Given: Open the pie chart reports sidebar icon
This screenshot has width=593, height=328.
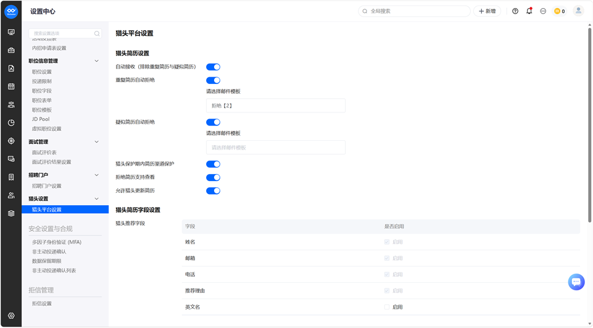Looking at the screenshot, I should pyautogui.click(x=11, y=123).
